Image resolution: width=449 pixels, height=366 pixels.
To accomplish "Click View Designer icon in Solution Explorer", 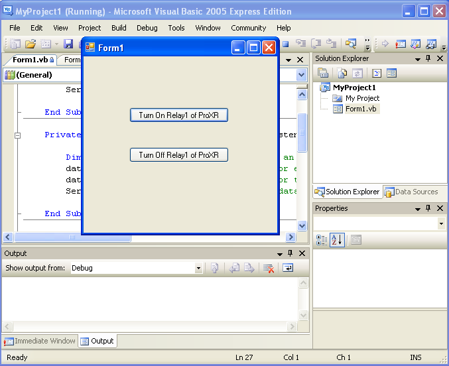I will pyautogui.click(x=391, y=74).
